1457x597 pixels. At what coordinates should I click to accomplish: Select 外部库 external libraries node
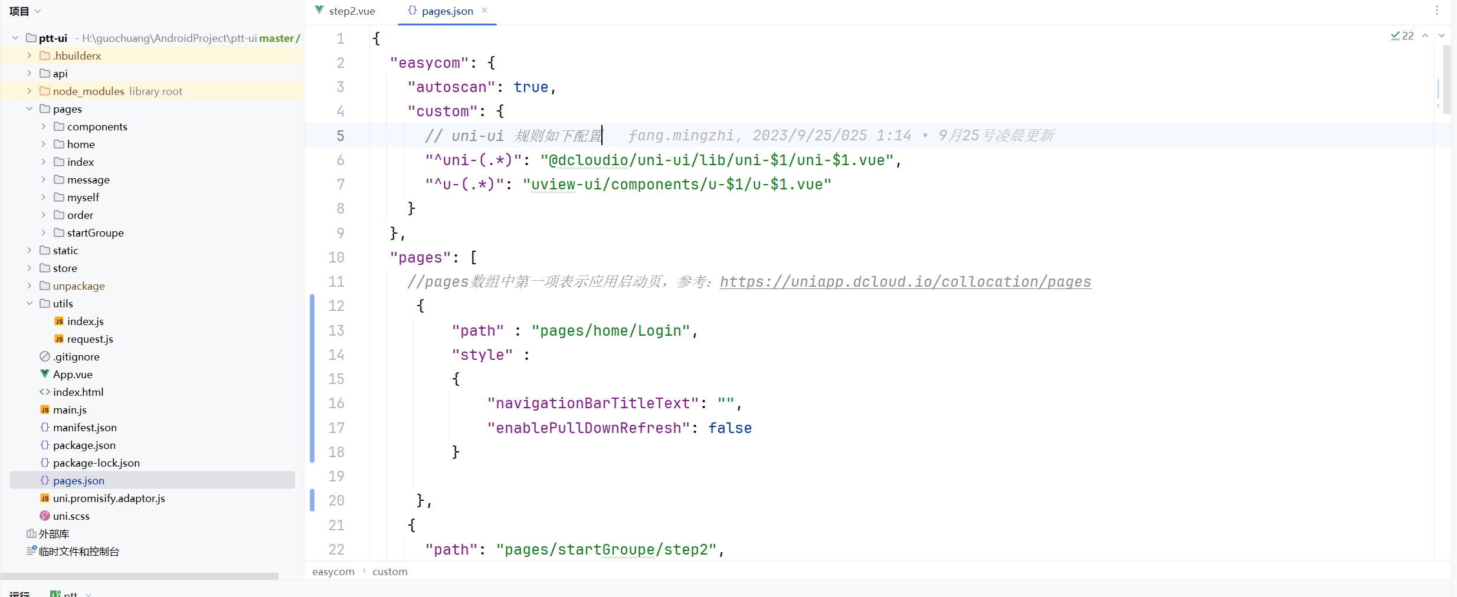(x=54, y=533)
